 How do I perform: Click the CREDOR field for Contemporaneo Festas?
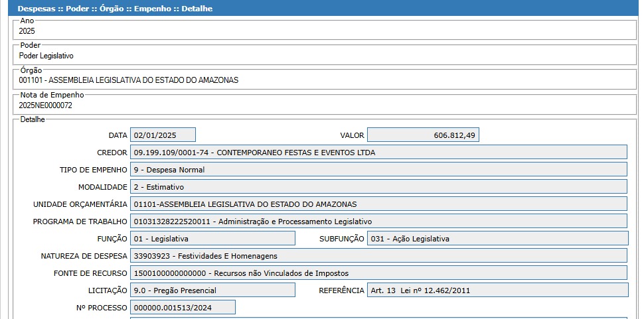click(x=378, y=153)
